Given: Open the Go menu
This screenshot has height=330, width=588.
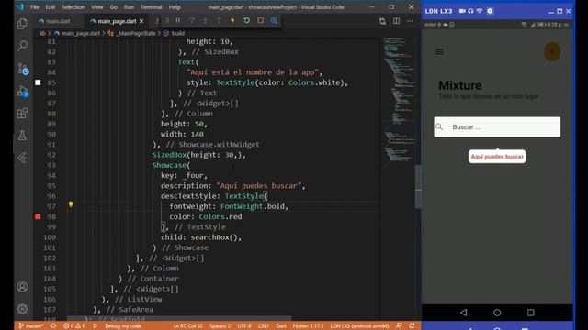Looking at the screenshot, I should click(x=114, y=7).
